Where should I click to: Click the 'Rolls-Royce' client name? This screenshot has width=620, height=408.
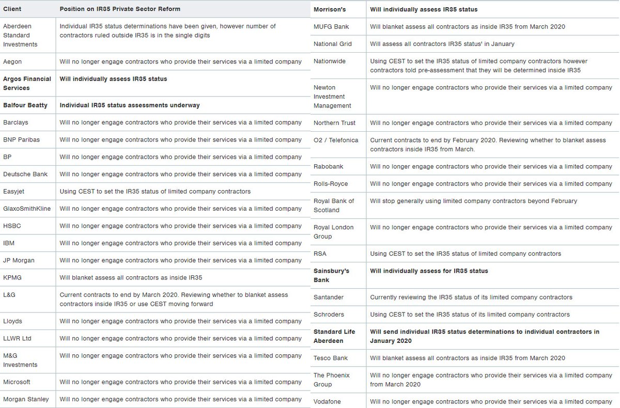click(331, 183)
